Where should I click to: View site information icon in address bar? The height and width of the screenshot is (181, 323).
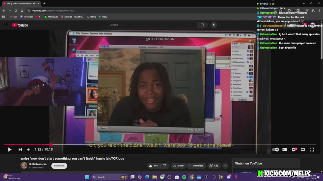tap(29, 11)
